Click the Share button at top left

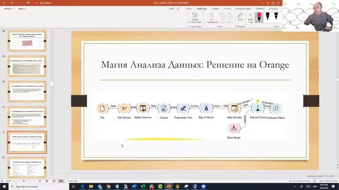click(x=22, y=8)
